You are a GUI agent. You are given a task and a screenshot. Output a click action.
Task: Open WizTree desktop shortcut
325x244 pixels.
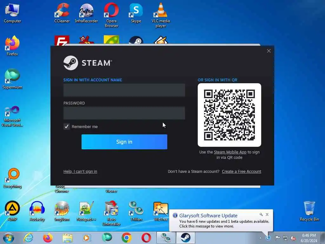coord(161,211)
